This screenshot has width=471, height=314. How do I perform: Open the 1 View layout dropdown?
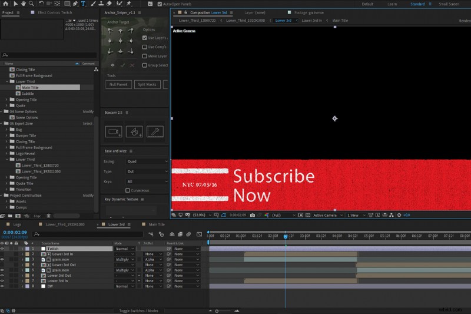tap(356, 215)
